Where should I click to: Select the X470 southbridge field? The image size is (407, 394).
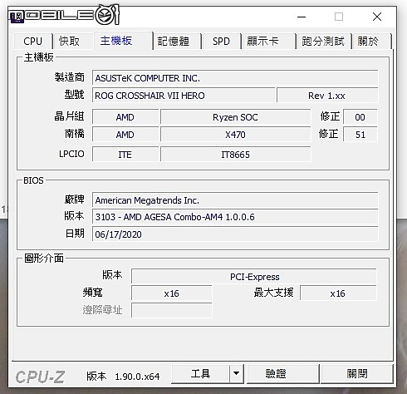235,135
